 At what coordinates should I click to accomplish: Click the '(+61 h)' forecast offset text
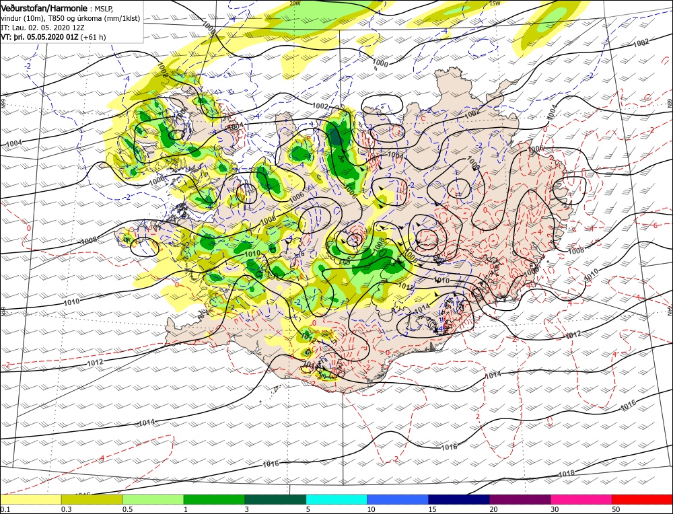(93, 37)
